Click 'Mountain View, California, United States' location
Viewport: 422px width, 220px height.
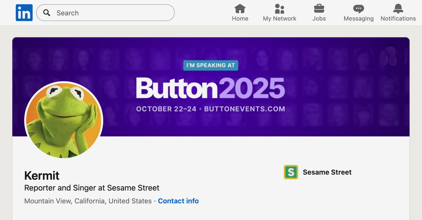point(88,201)
